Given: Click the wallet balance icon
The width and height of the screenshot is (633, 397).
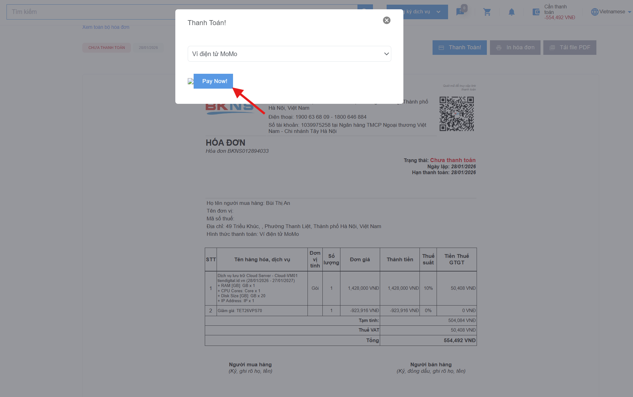Looking at the screenshot, I should click(x=536, y=12).
